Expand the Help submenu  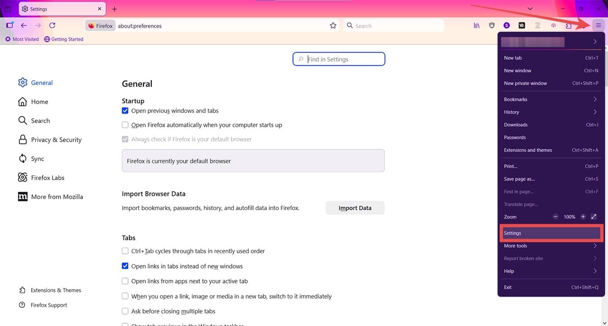[x=551, y=271]
